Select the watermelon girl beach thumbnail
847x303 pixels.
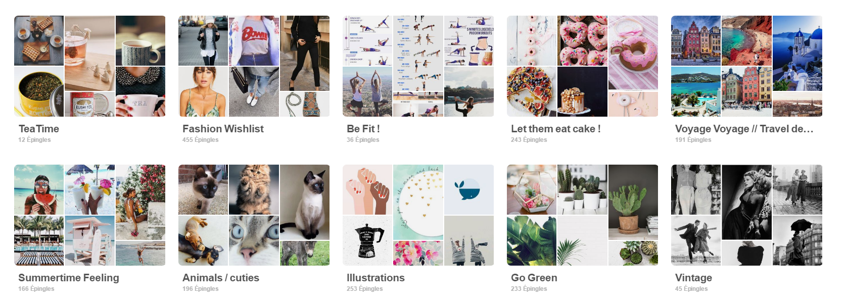pos(39,189)
